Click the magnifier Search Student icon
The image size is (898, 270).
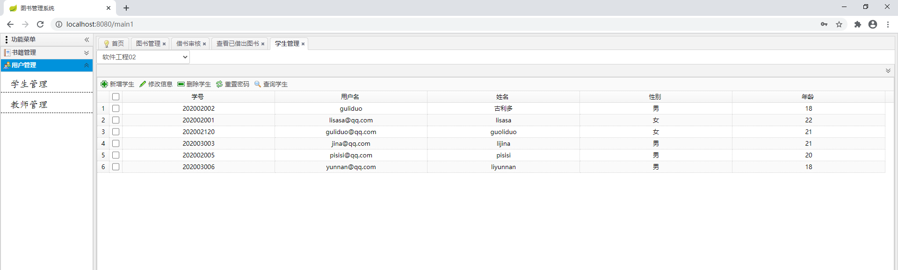[258, 84]
